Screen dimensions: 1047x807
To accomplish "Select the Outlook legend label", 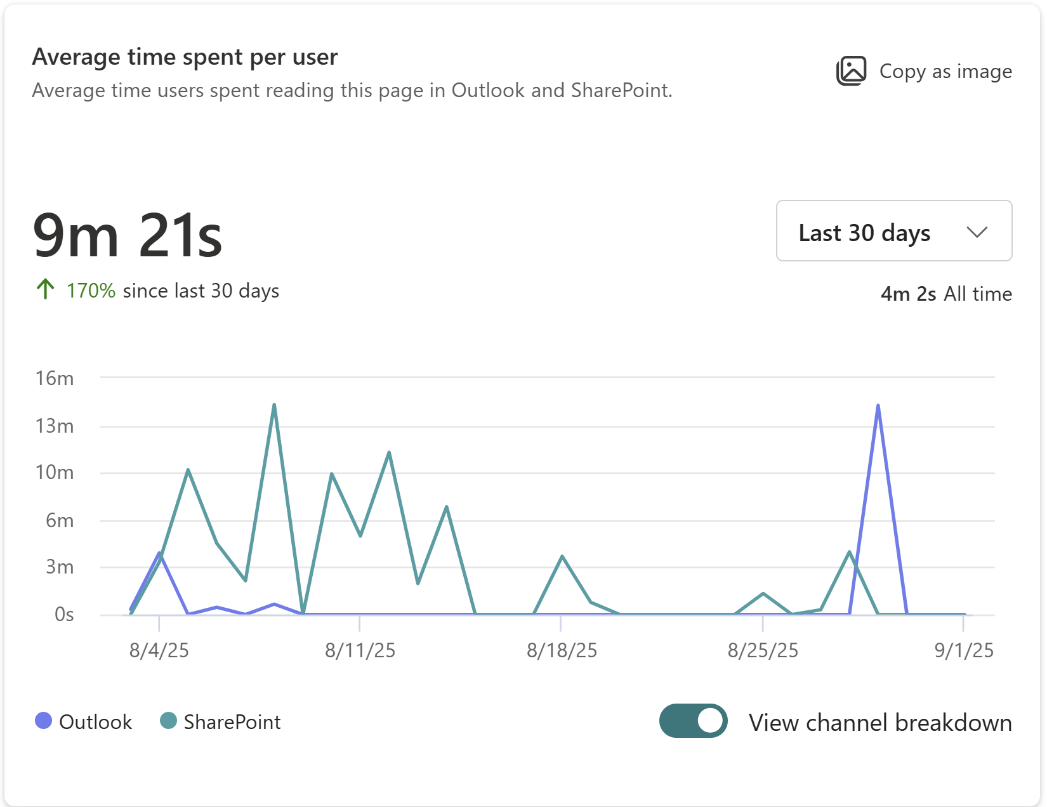I will (95, 721).
